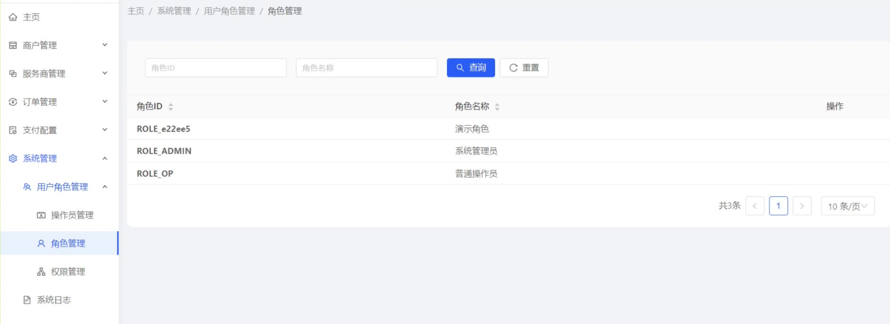This screenshot has height=324, width=890.
Task: Click 普通操作员 role name
Action: [476, 174]
